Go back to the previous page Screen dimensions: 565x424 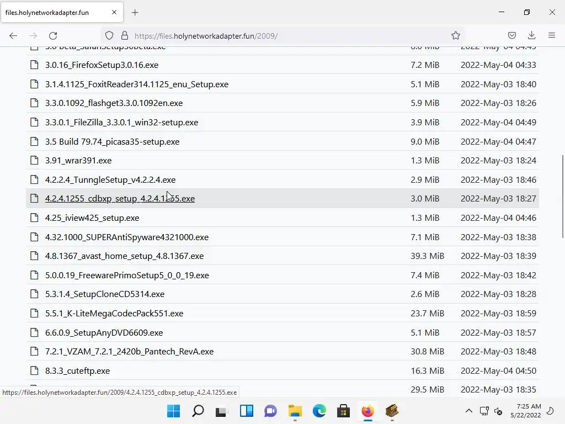tap(13, 36)
